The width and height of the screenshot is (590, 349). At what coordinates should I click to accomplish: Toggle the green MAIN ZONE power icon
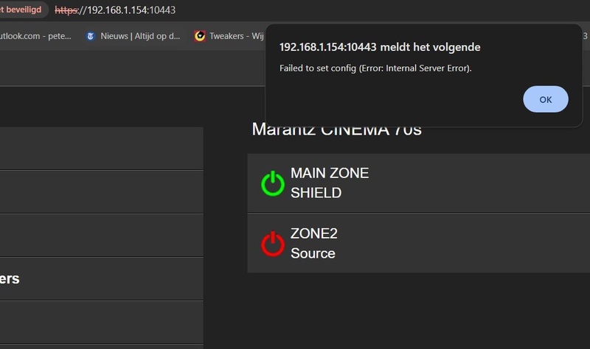[x=273, y=183]
